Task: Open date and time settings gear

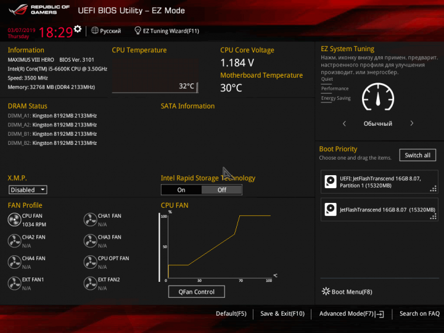Action: pyautogui.click(x=78, y=29)
